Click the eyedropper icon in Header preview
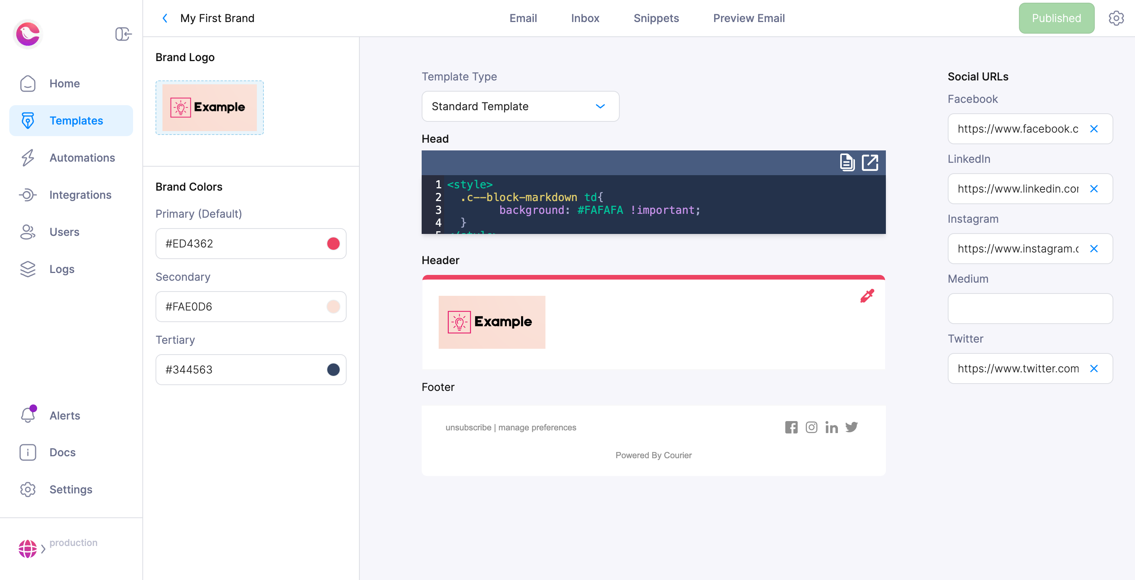This screenshot has height=580, width=1135. (x=868, y=296)
